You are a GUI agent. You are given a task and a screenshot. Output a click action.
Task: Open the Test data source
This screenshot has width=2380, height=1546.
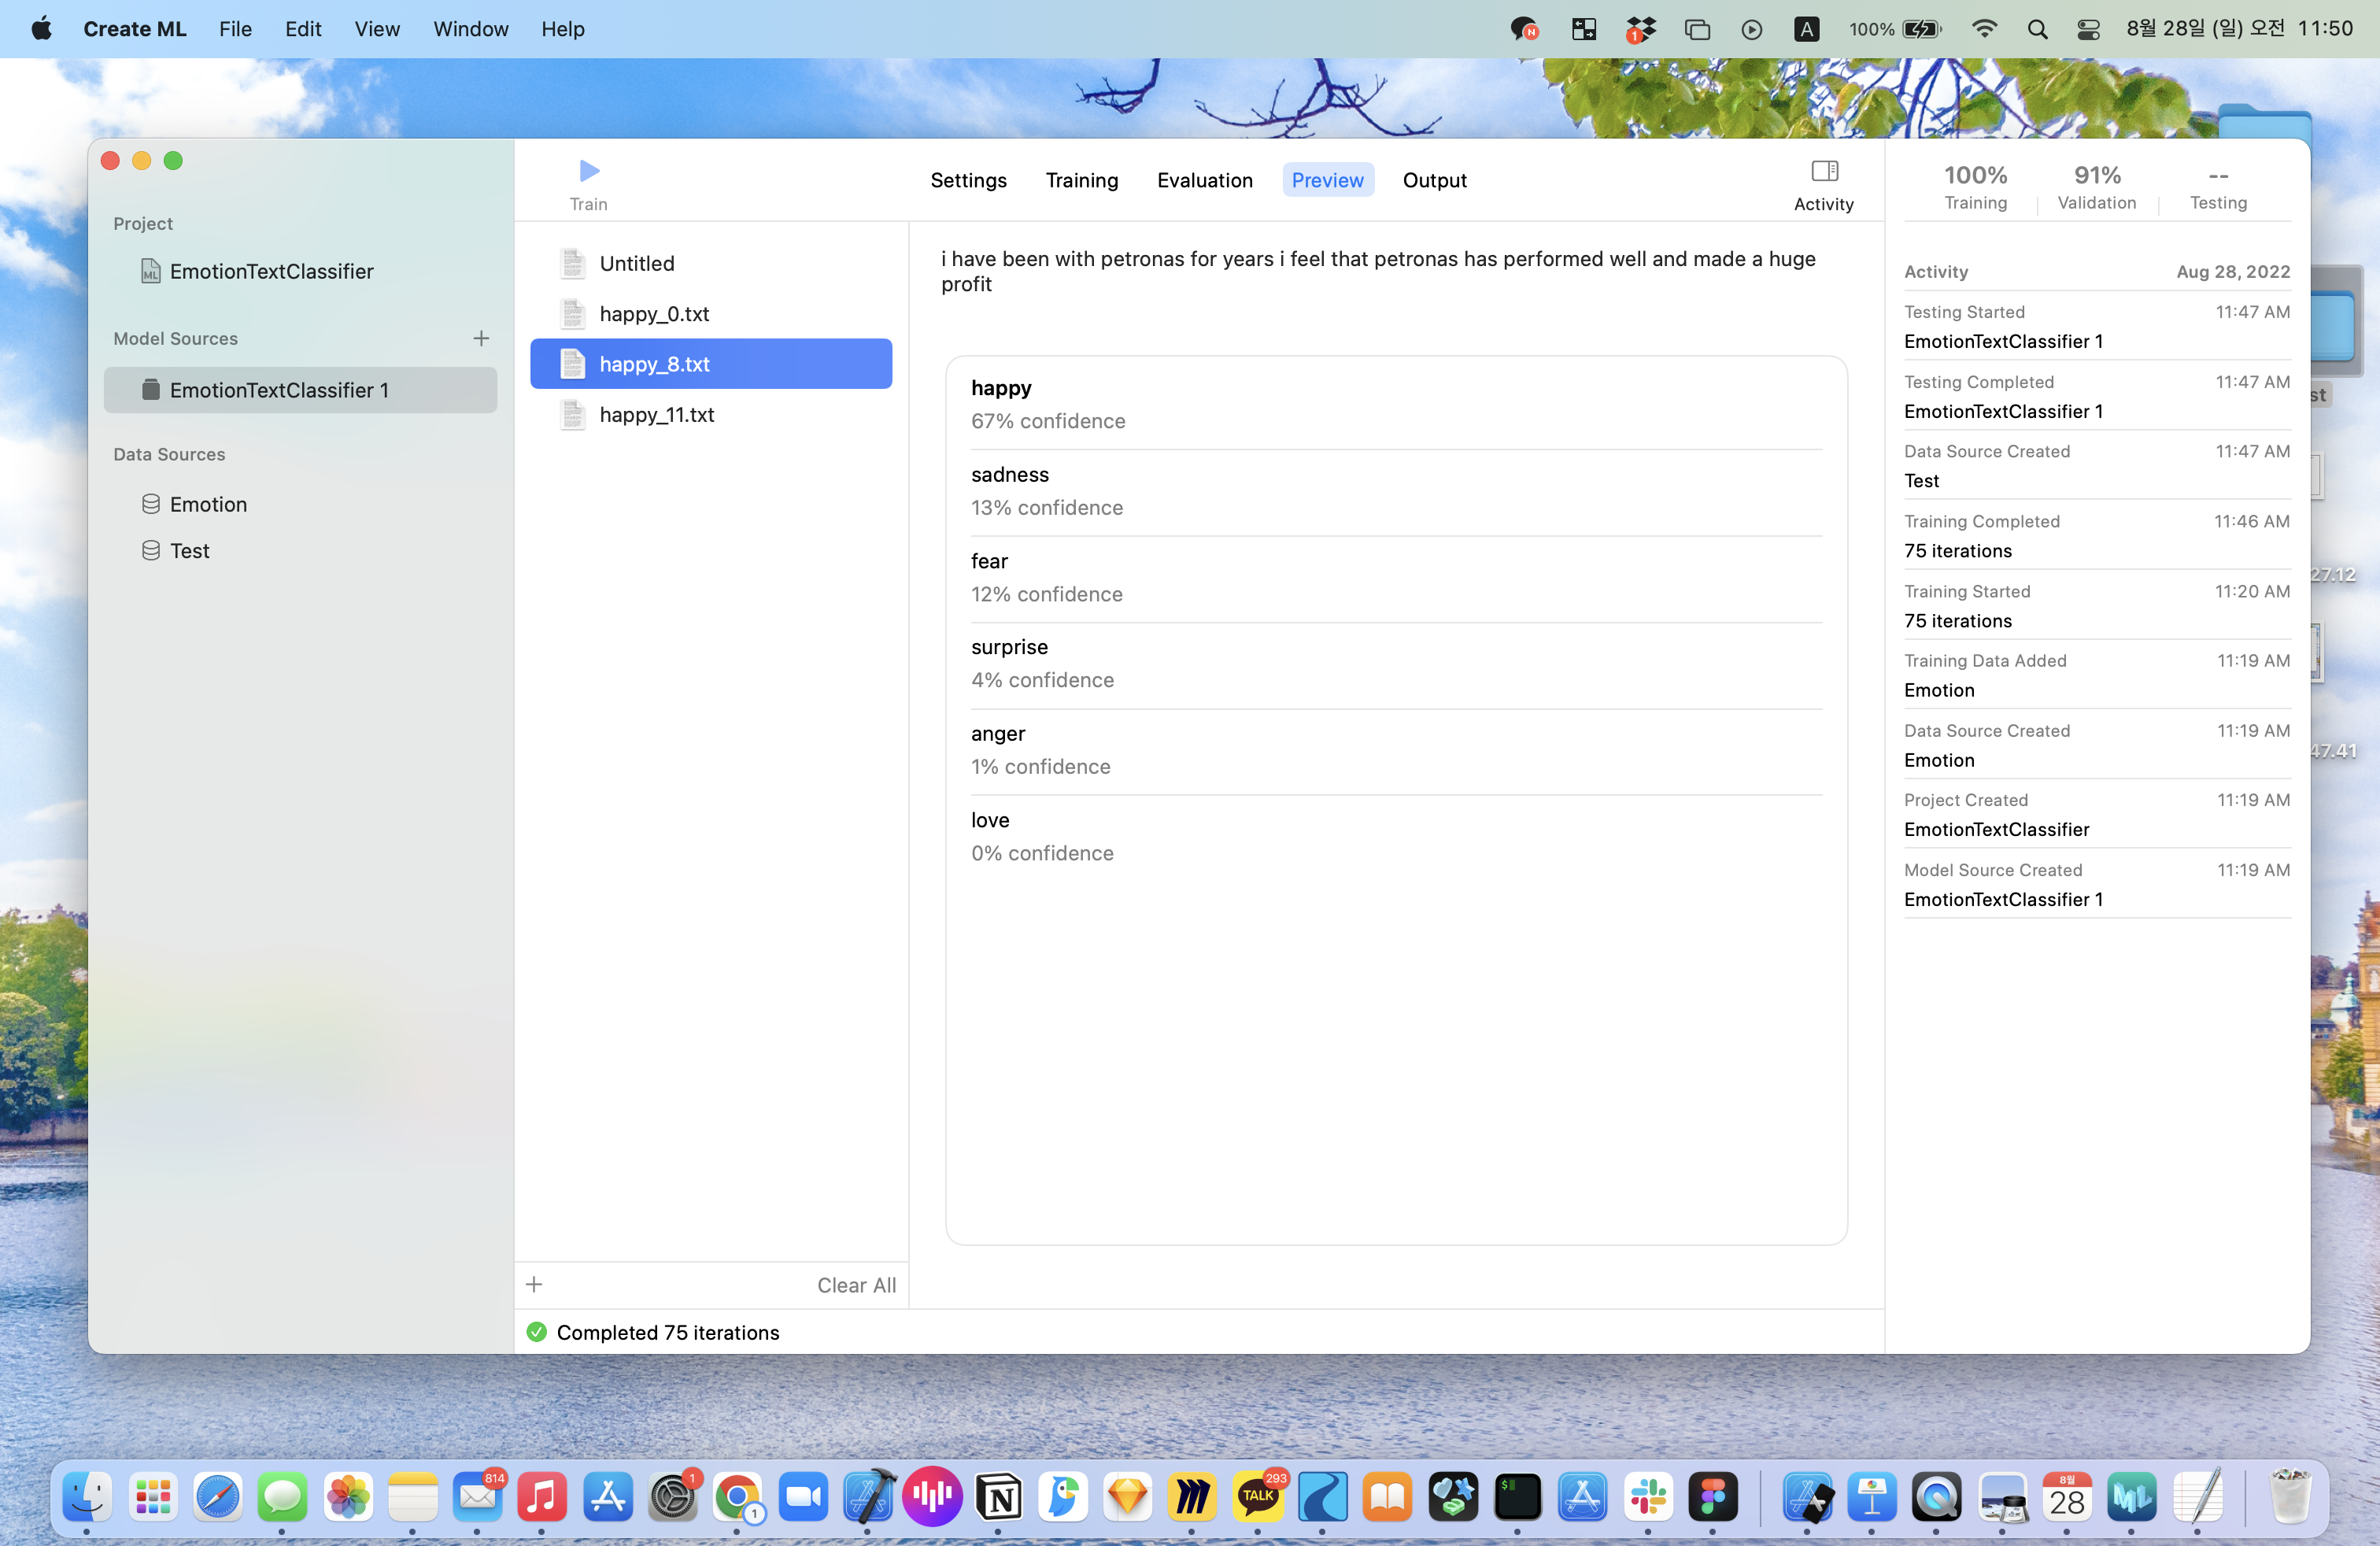point(300,551)
